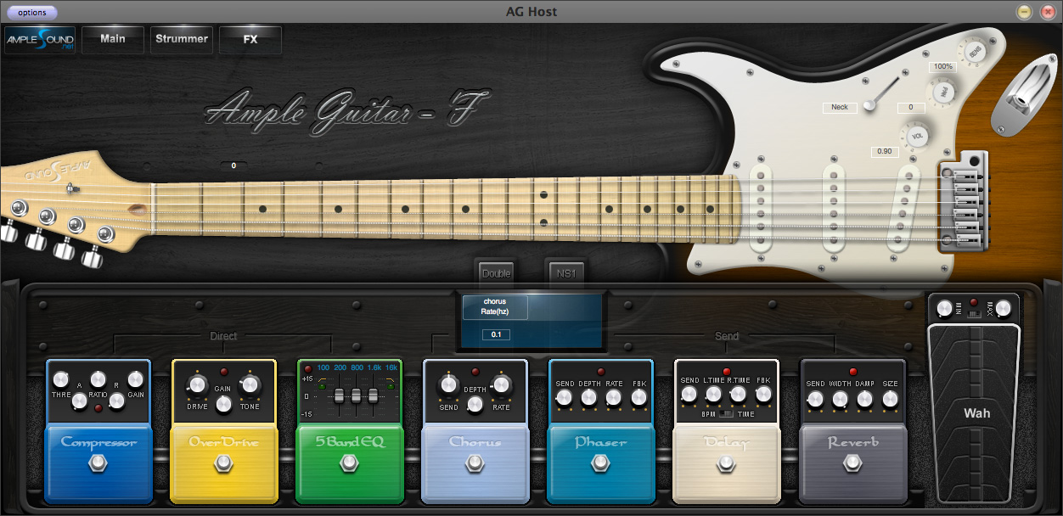This screenshot has height=516, width=1063.
Task: Click the Compressor red LED indicator
Action: (x=98, y=408)
